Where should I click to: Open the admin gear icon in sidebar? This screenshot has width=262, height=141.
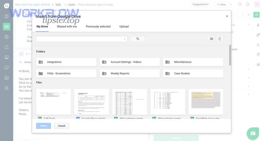point(6,88)
